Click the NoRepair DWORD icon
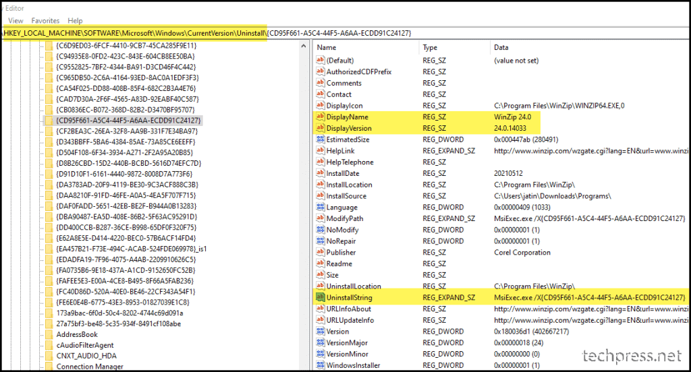Viewport: 691px width, 372px height. click(x=321, y=241)
